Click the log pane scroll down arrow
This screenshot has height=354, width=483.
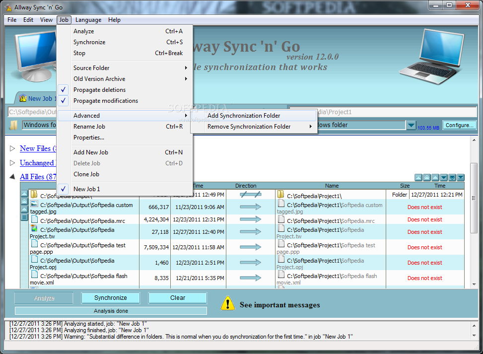474,336
